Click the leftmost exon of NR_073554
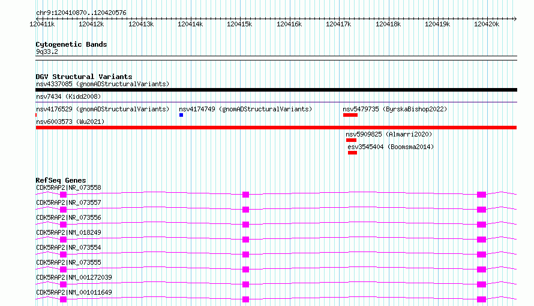The image size is (534, 306). 64,255
